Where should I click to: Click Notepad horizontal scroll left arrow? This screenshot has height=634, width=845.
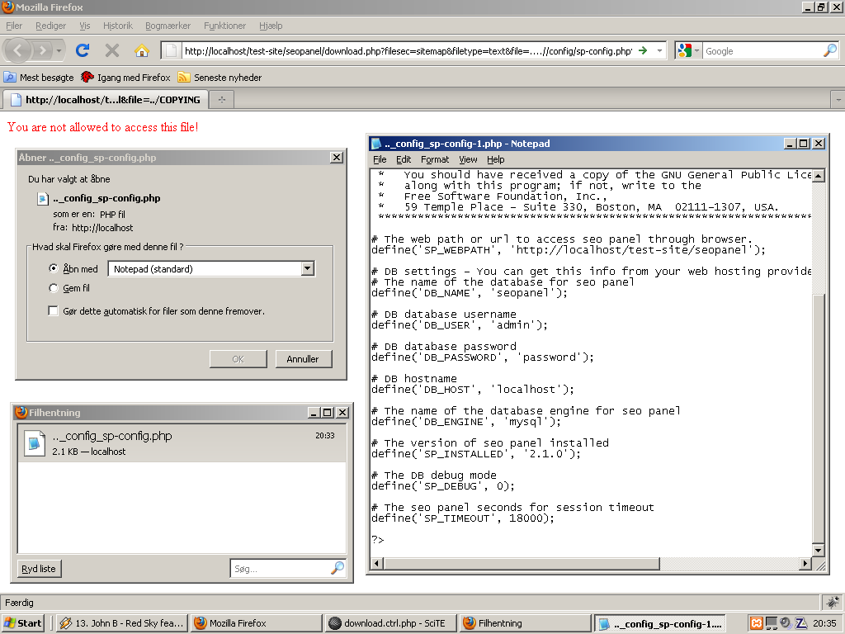(376, 563)
